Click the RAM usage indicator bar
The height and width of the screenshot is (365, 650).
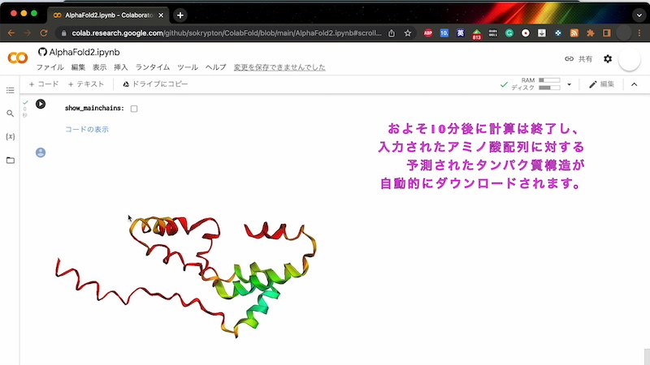(x=549, y=80)
